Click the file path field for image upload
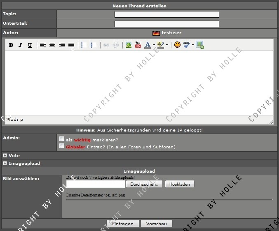279x231 pixels. [96, 184]
